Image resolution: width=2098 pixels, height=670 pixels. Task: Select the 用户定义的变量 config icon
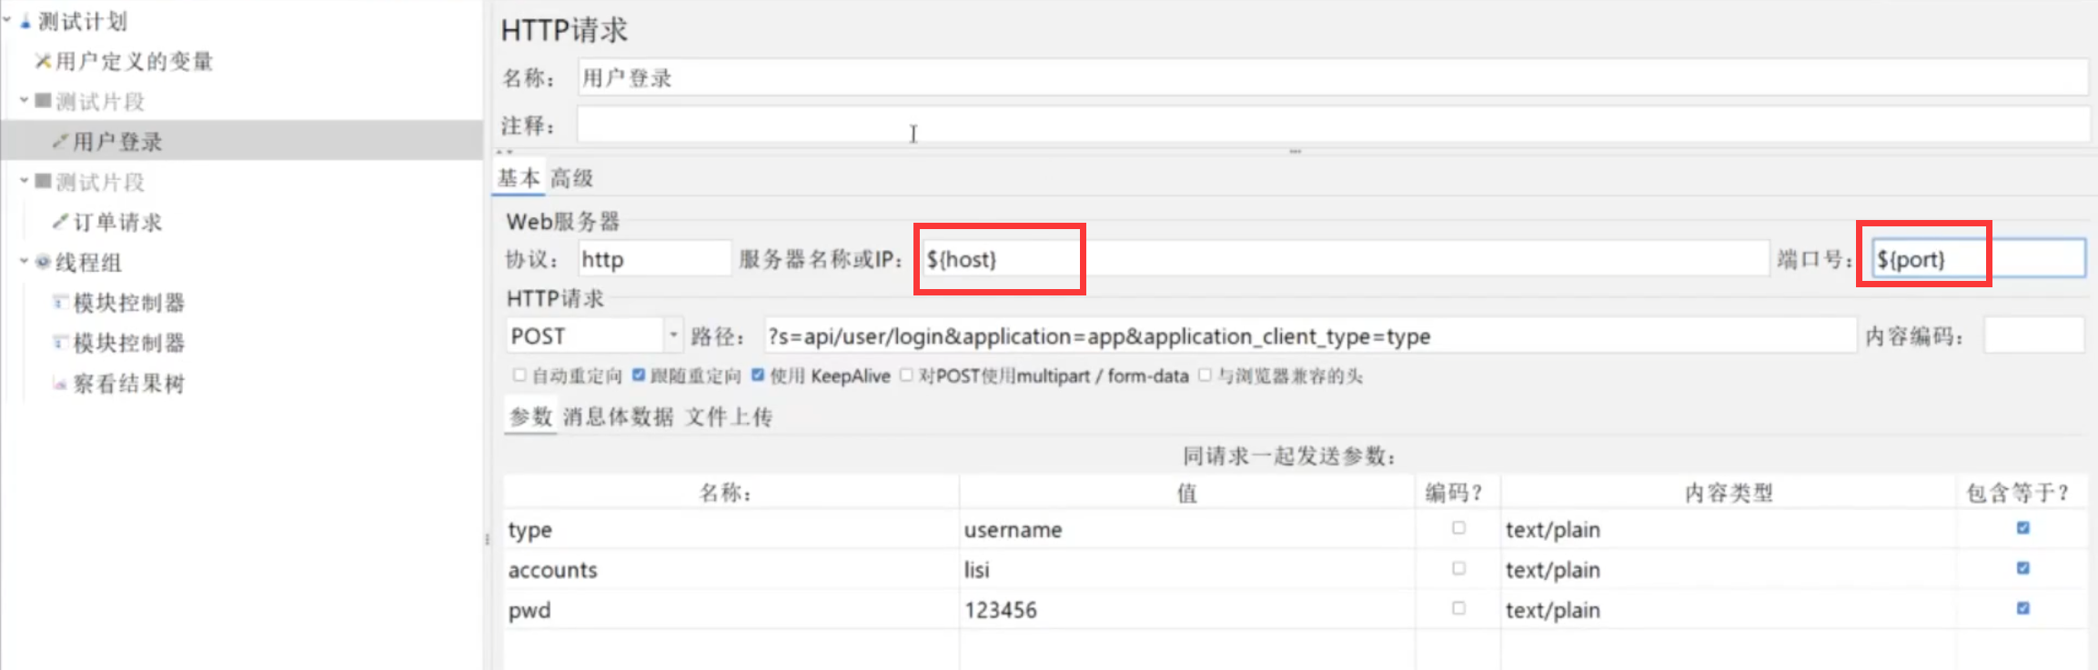click(43, 61)
